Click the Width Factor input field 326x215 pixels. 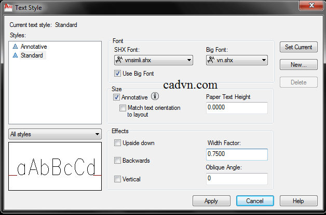[x=237, y=154]
